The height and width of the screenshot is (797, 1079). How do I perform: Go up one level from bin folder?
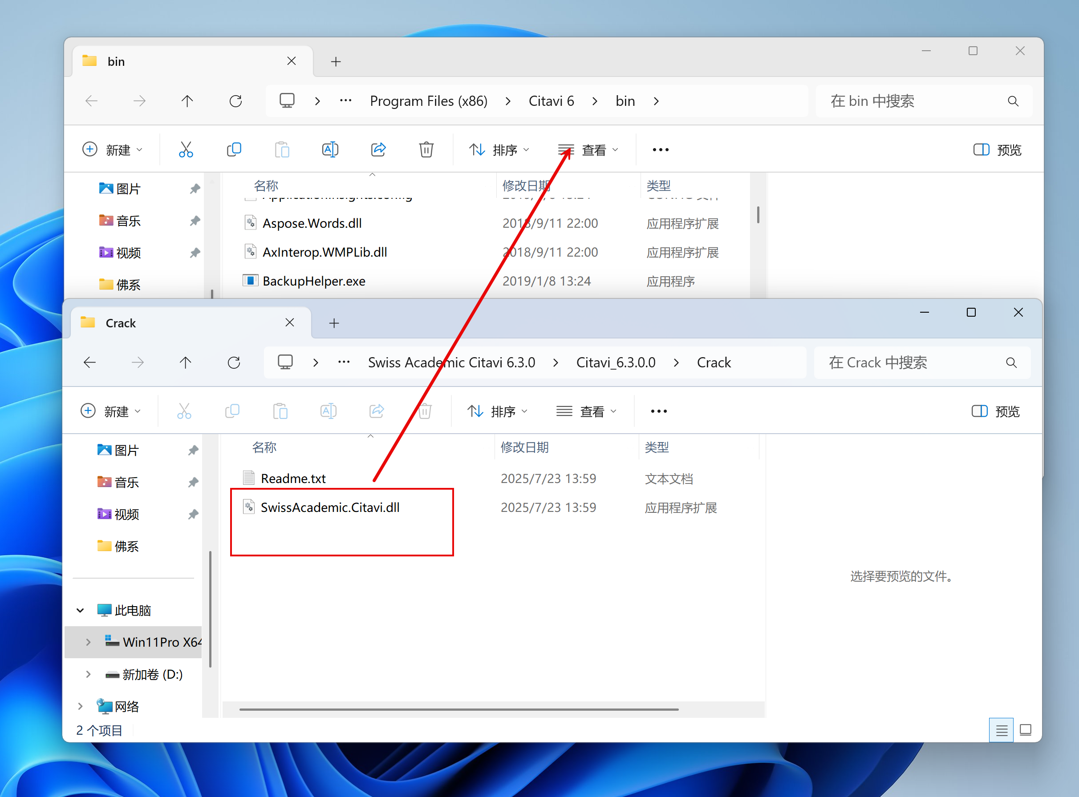(187, 101)
